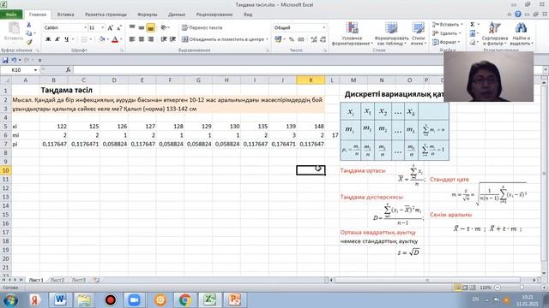This screenshot has width=549, height=308.
Task: Click the Excel Help question mark icon
Action: click(518, 15)
